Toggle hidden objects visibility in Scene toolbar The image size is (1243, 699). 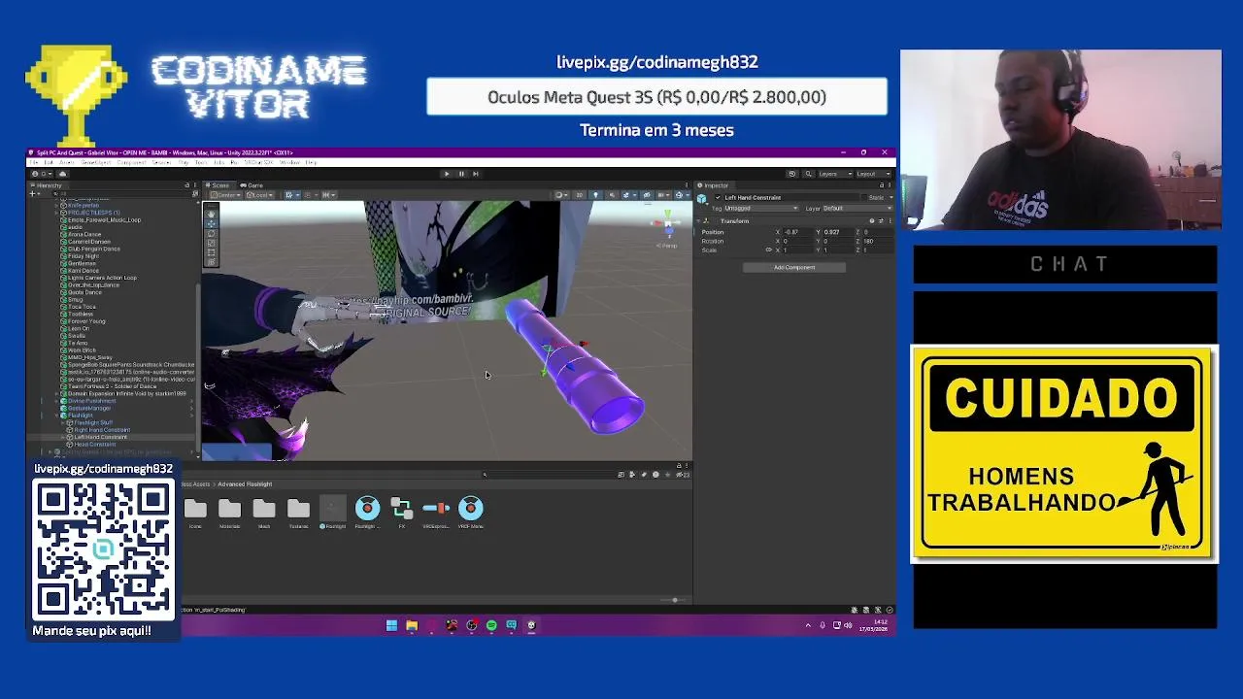tap(647, 195)
